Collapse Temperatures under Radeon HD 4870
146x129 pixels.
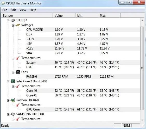click(x=13, y=105)
